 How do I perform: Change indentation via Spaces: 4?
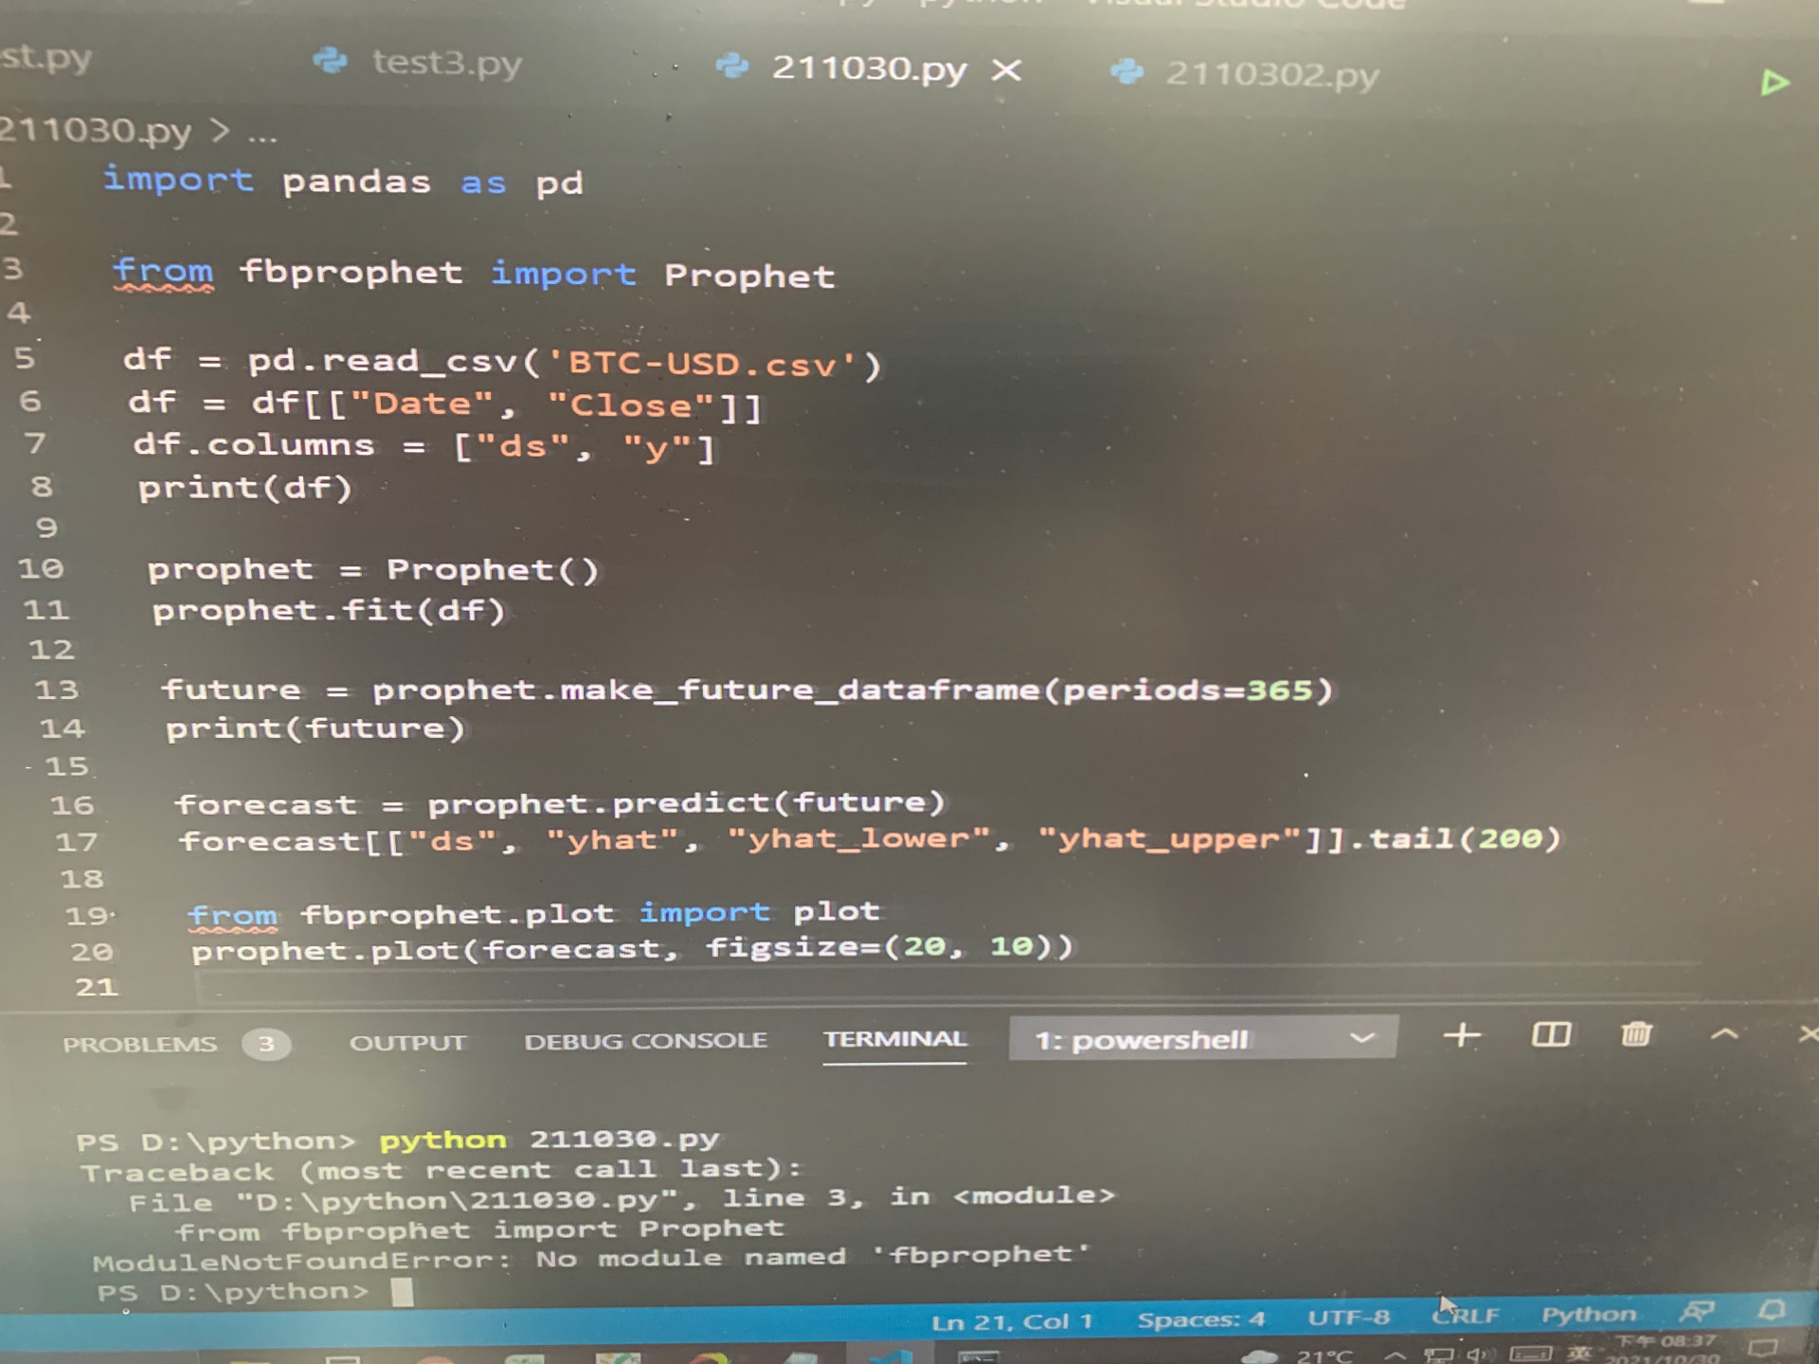(1201, 1319)
